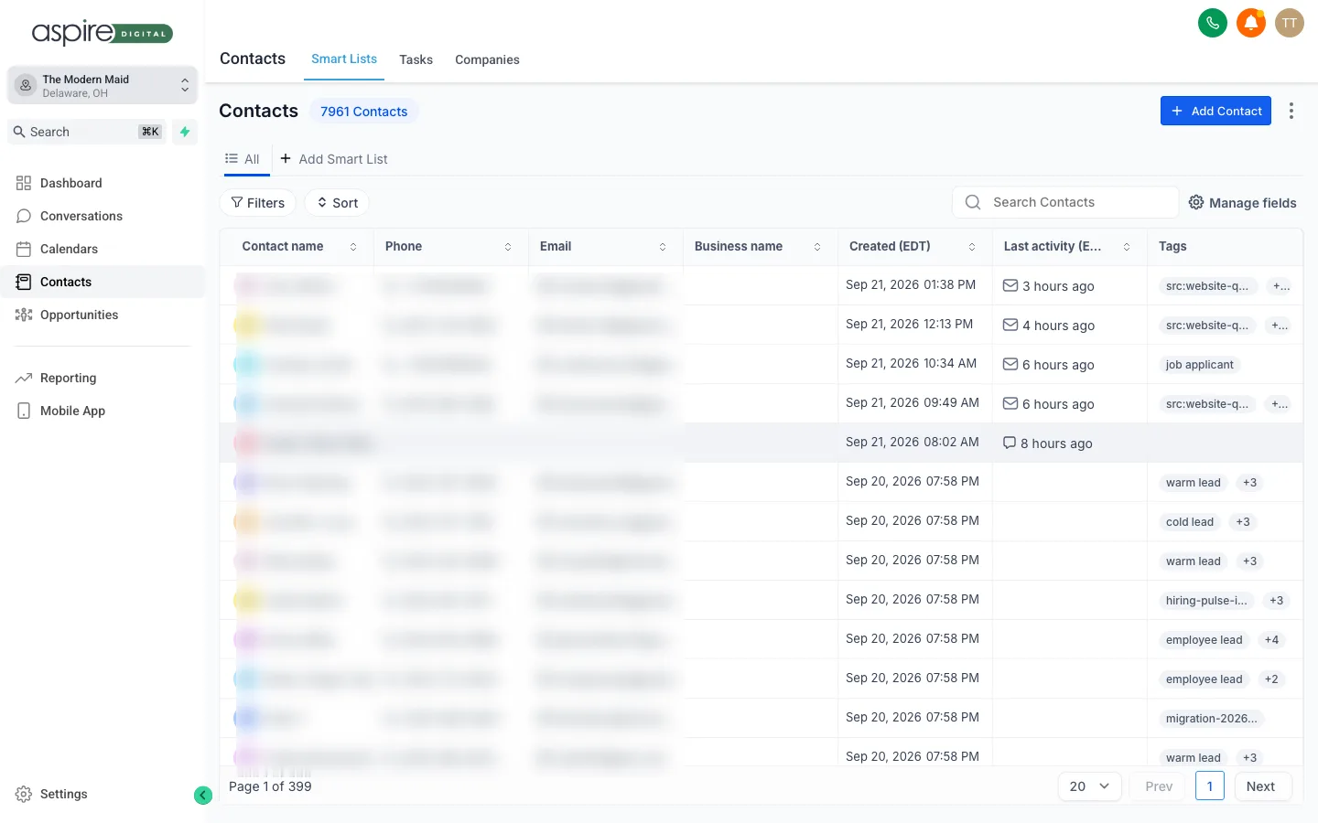
Task: Click Manage fields
Action: [1243, 203]
